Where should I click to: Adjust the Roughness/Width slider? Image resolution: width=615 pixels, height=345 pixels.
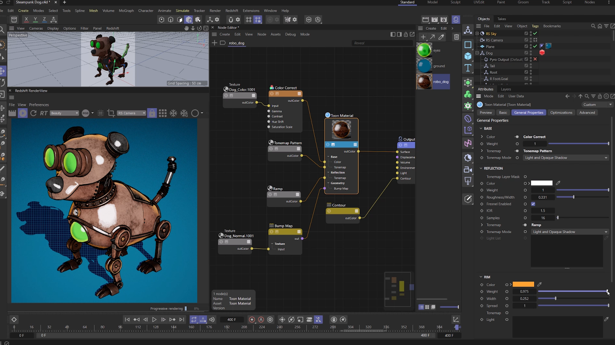(582, 197)
